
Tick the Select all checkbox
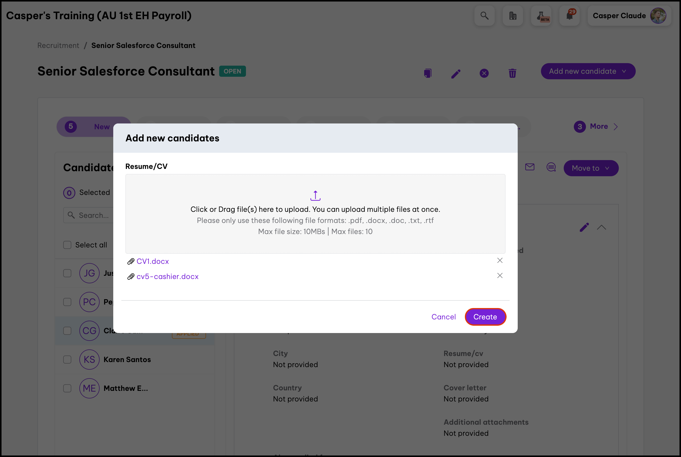click(x=67, y=245)
